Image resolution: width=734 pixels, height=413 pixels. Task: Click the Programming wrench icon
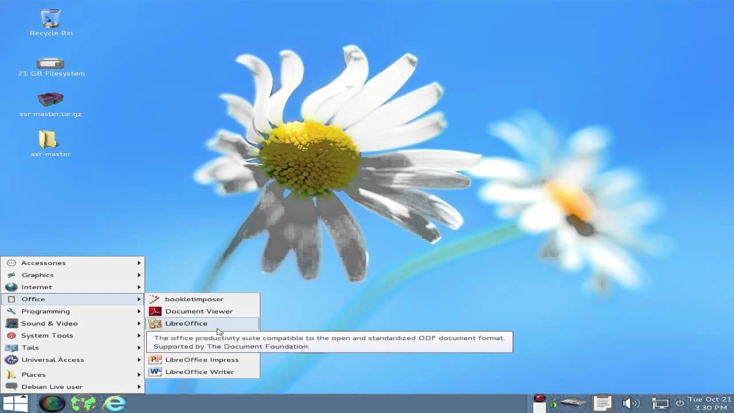pos(11,311)
